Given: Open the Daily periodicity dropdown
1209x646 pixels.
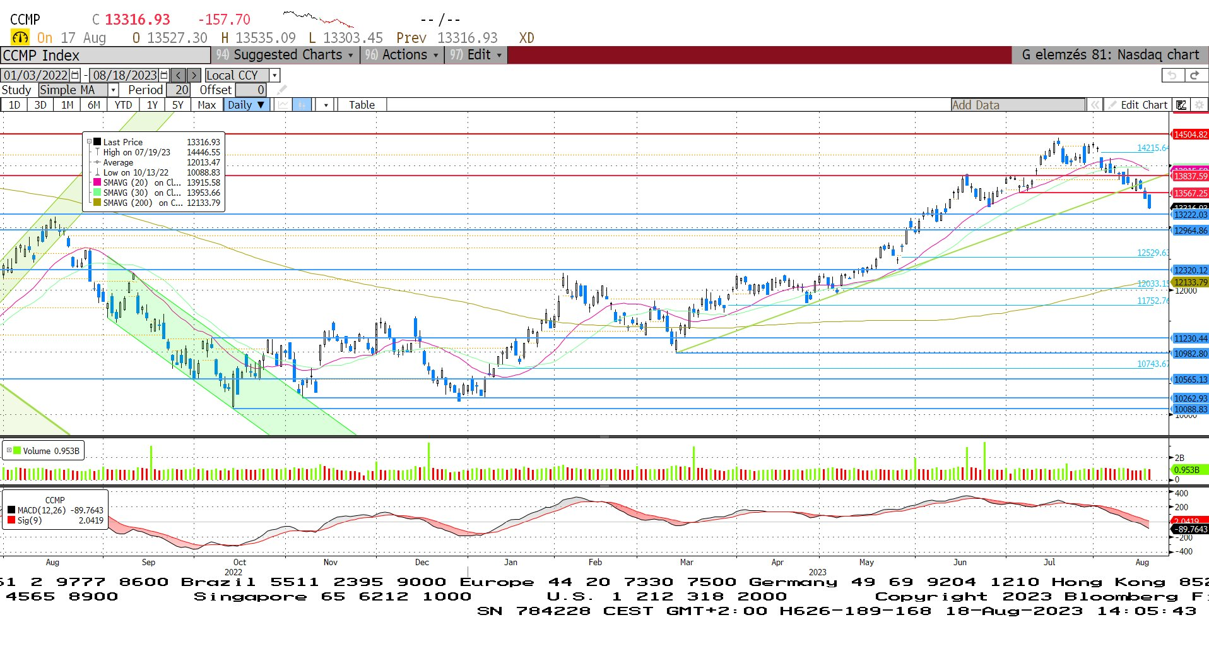Looking at the screenshot, I should [247, 105].
